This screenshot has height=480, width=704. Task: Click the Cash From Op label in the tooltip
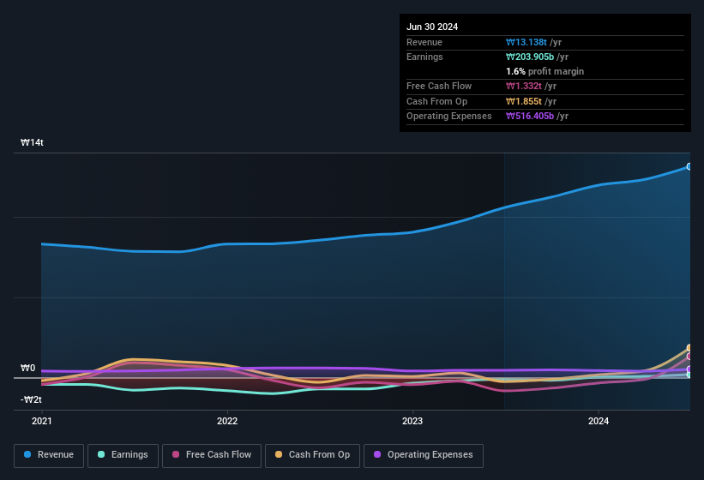pos(436,101)
